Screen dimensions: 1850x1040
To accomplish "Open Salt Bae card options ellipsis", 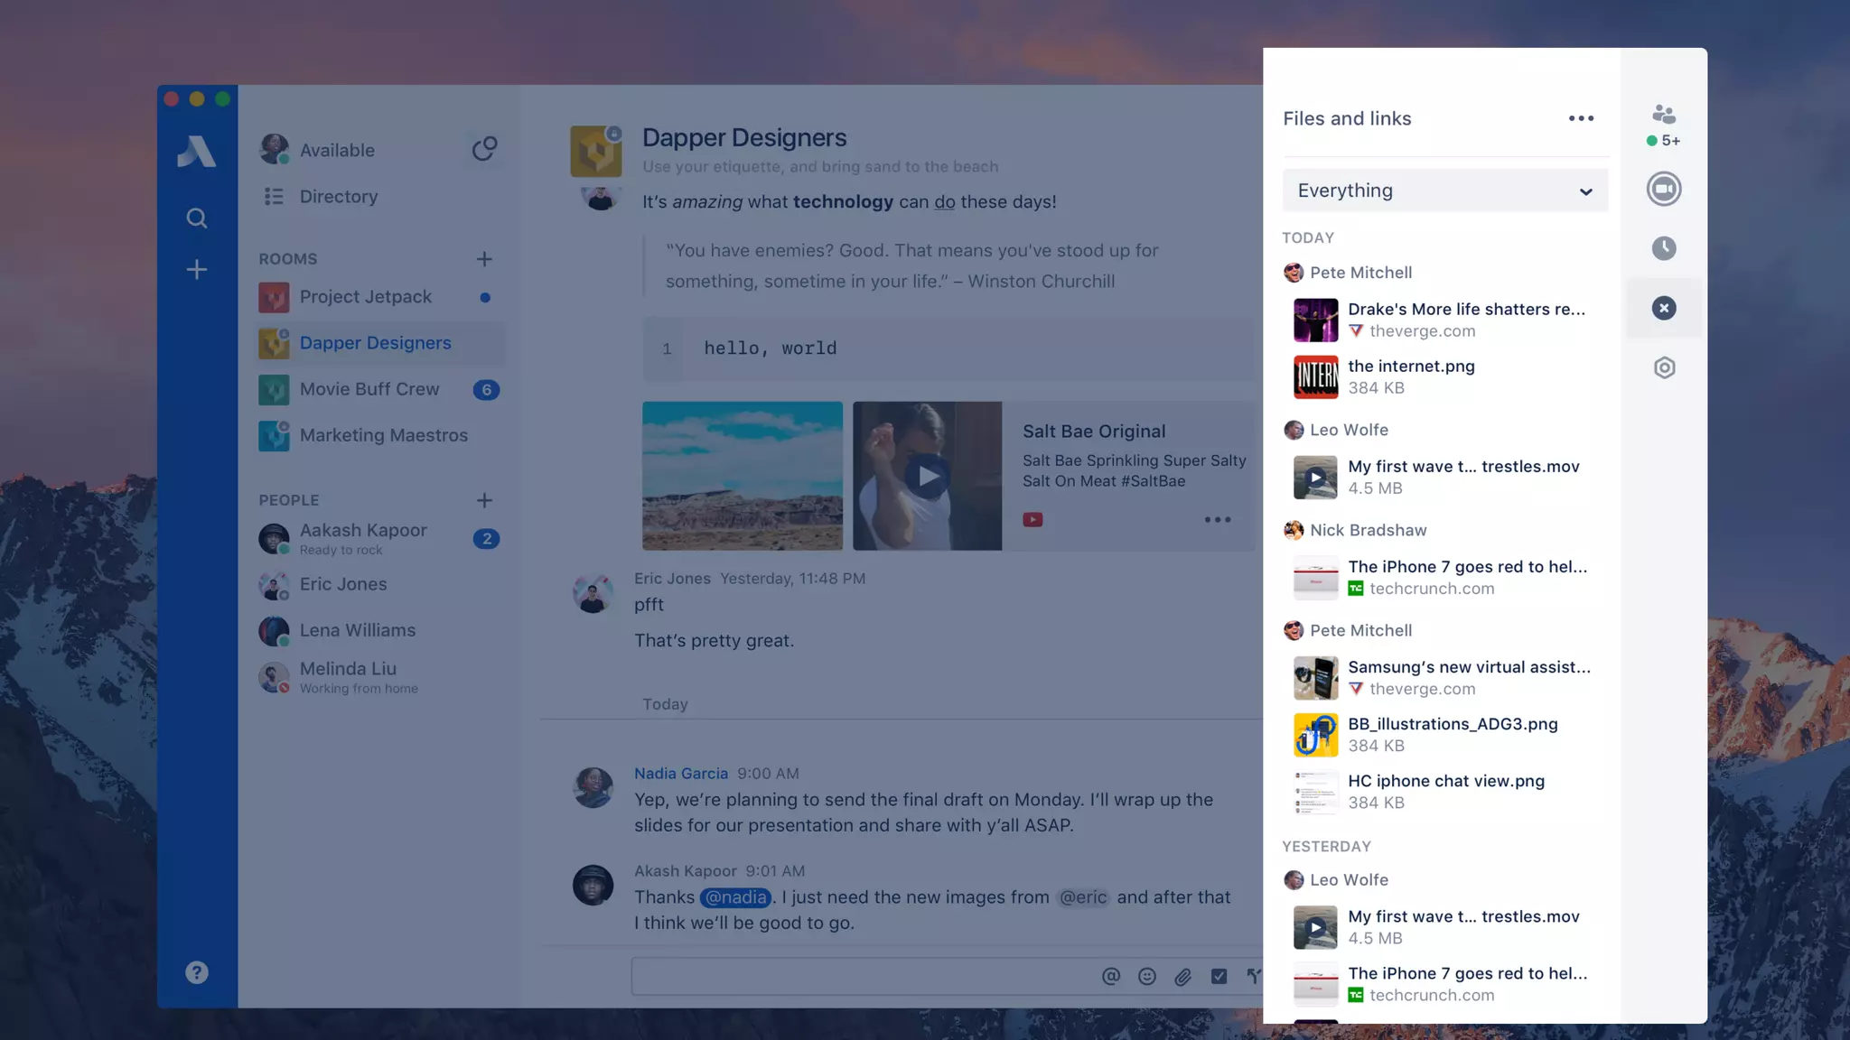I will coord(1217,519).
